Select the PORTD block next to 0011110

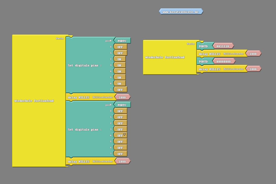pyautogui.click(x=203, y=46)
